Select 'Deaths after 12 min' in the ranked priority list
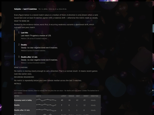154x115 pixels. point(29,57)
